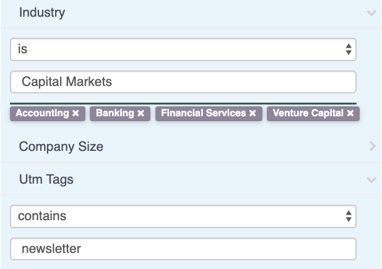This screenshot has width=382, height=269.
Task: Select the Venture Capital tag label
Action: [308, 113]
